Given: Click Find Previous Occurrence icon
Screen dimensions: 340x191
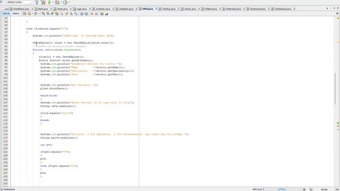Looking at the screenshot, I should pos(48,14).
